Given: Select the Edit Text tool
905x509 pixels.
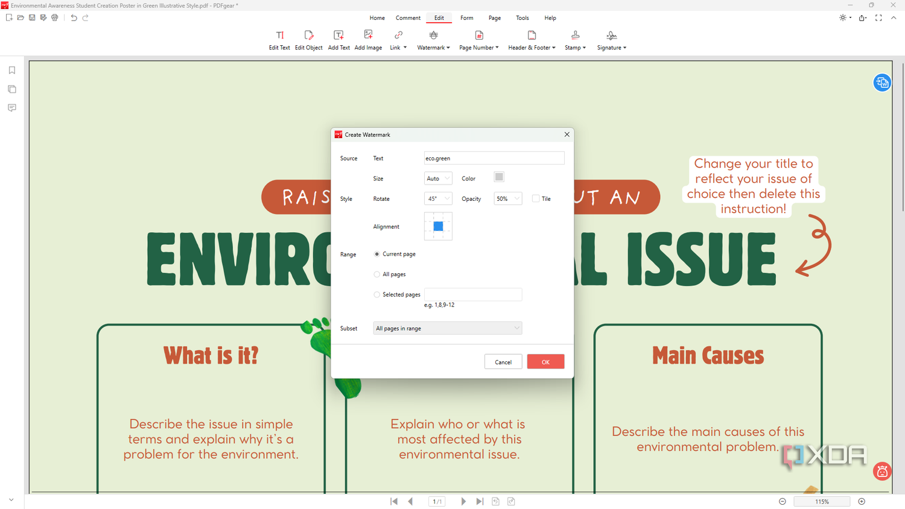Looking at the screenshot, I should click(x=279, y=40).
